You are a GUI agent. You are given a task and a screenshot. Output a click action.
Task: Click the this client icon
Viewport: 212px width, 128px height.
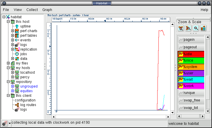13,95
